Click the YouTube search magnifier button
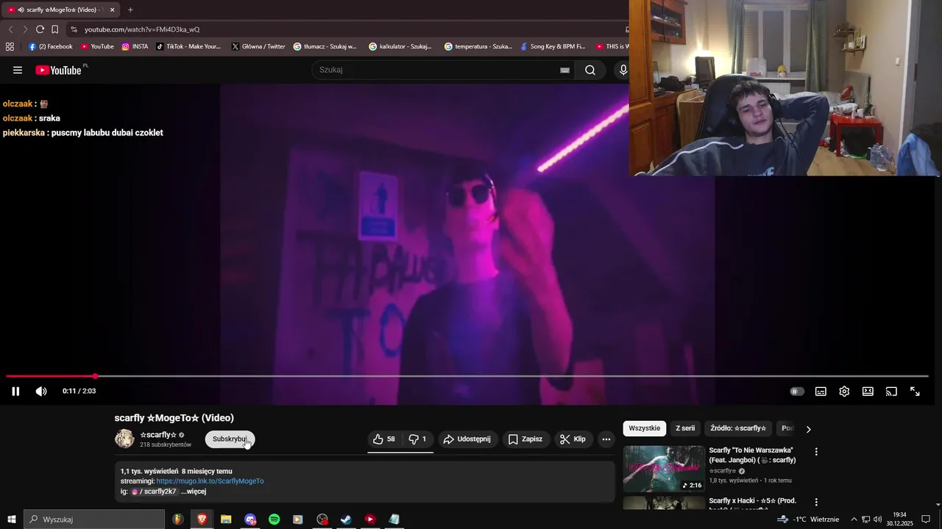The width and height of the screenshot is (942, 529). pyautogui.click(x=590, y=70)
